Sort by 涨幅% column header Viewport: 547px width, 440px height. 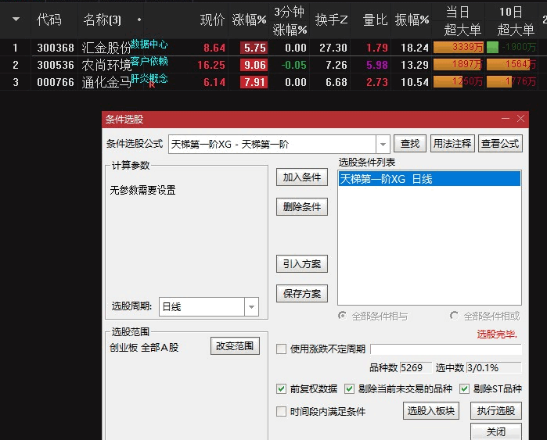(249, 20)
